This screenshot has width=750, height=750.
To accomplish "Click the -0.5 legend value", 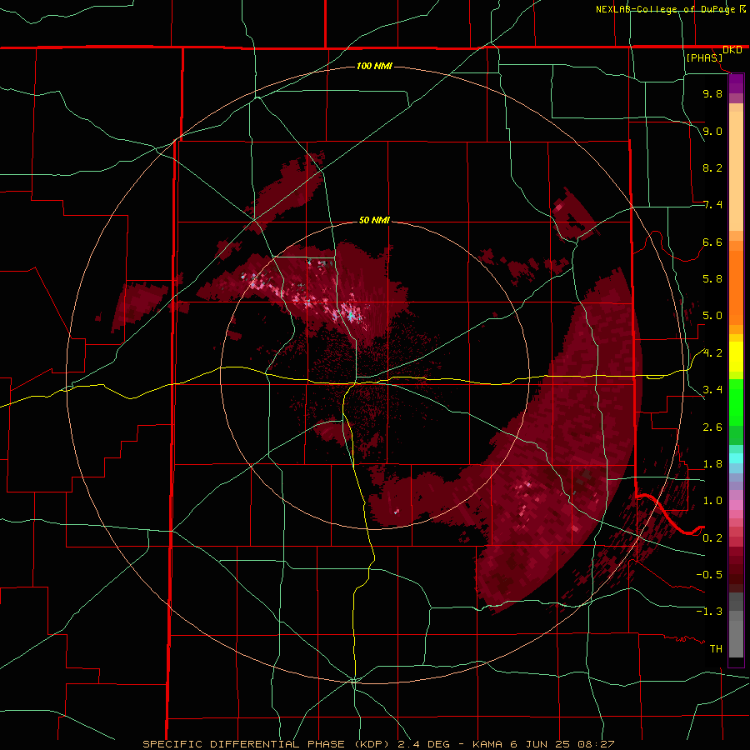I will coord(709,575).
